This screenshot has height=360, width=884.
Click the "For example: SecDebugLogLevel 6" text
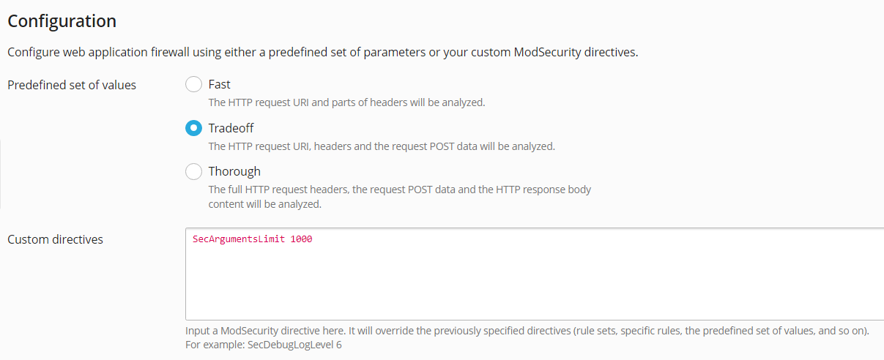[264, 345]
